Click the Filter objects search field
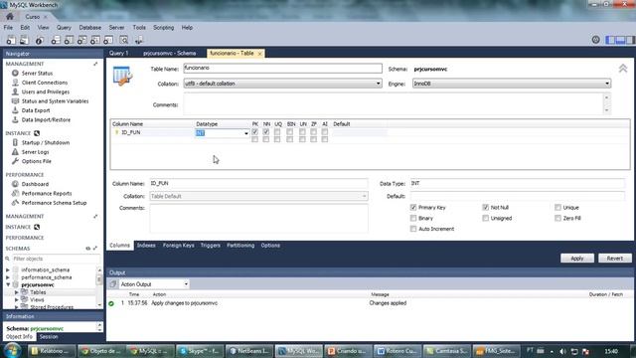 (56, 259)
